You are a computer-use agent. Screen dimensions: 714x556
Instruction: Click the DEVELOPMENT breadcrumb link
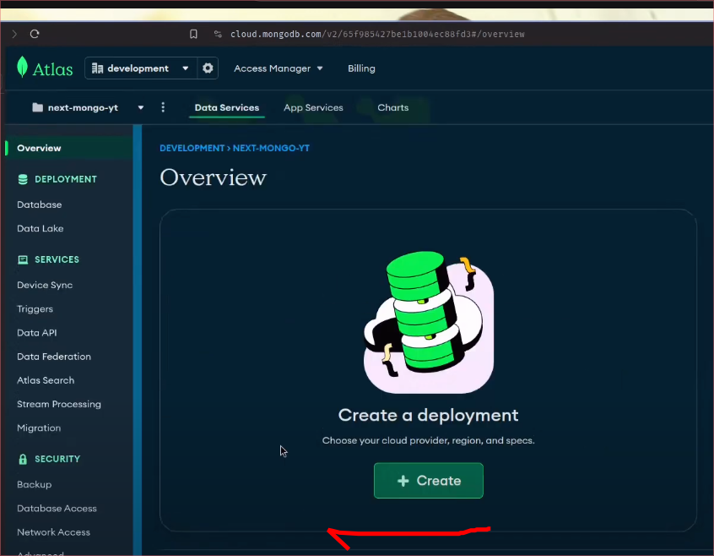click(192, 148)
